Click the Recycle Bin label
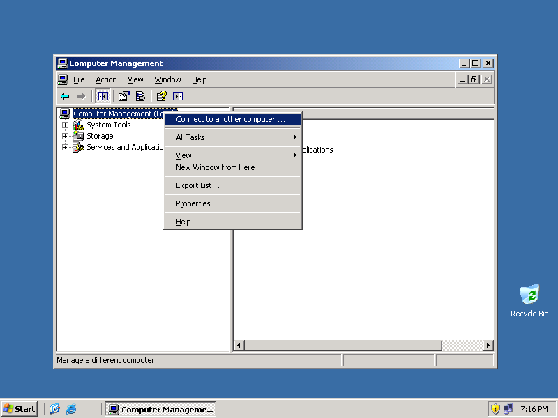Viewport: 558px width, 418px height. pyautogui.click(x=529, y=314)
